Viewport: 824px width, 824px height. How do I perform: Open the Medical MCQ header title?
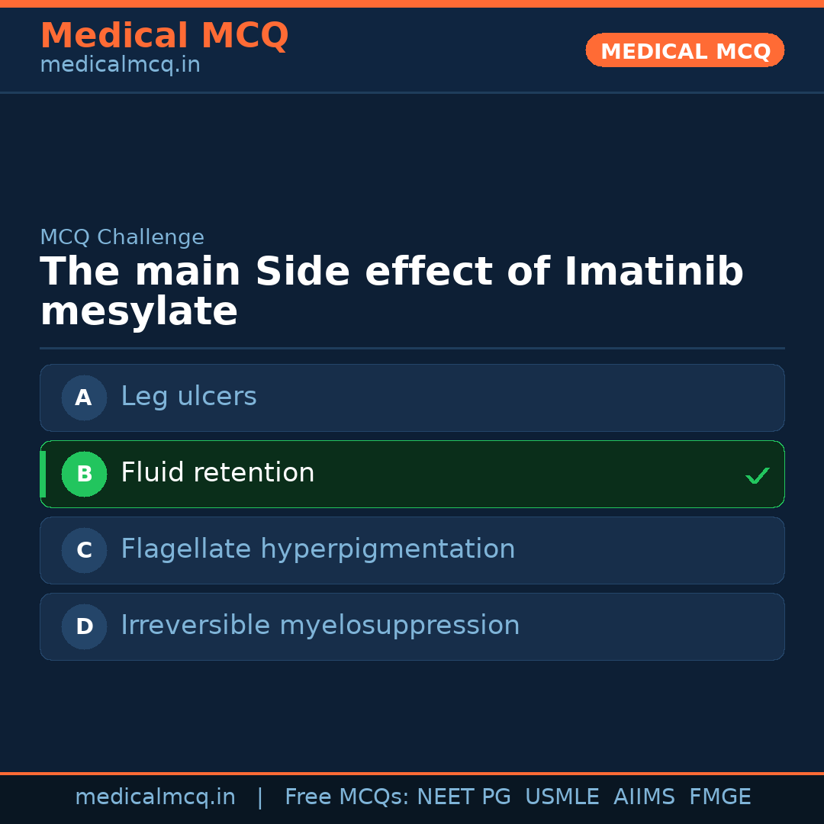[x=164, y=36]
